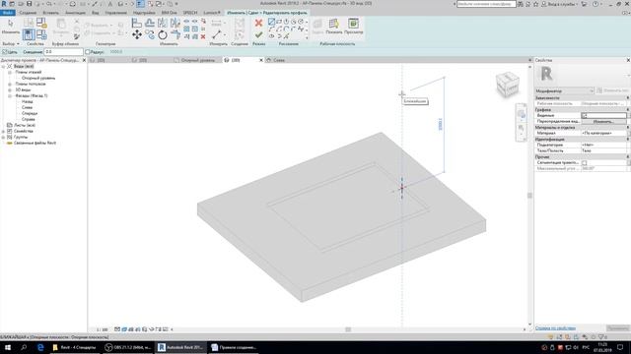
Task: Click the Align tool icon
Action: pos(137,23)
